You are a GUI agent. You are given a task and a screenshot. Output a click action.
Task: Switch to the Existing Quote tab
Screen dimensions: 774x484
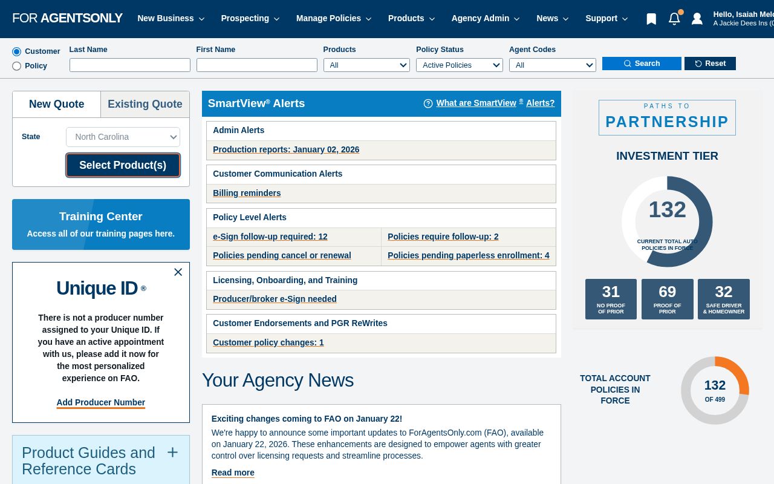145,104
